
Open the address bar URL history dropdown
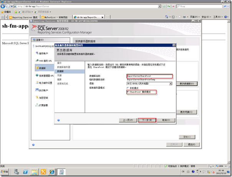159,7
